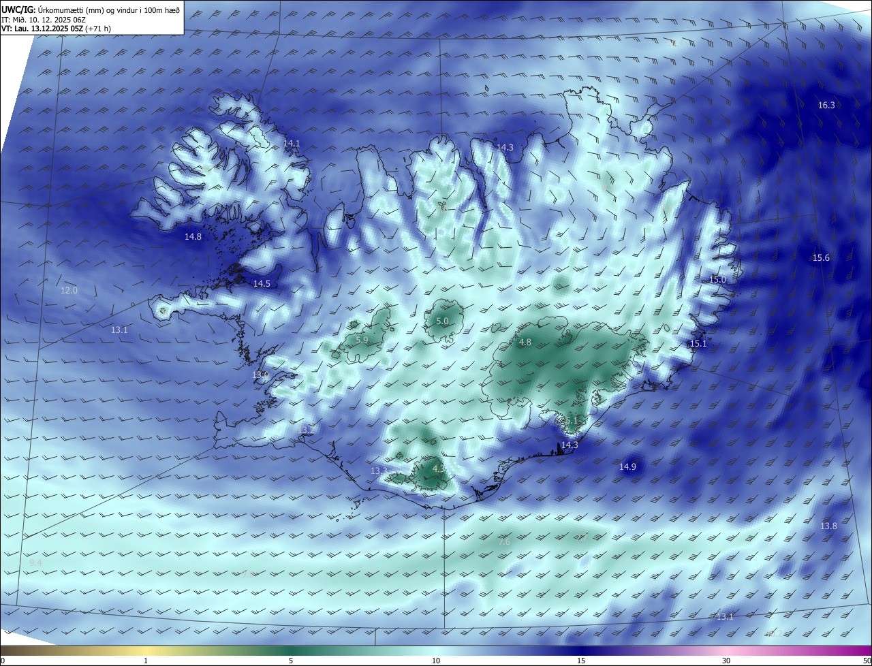Click the 13.8 value label on the map
Image resolution: width=872 pixels, height=666 pixels.
[828, 526]
